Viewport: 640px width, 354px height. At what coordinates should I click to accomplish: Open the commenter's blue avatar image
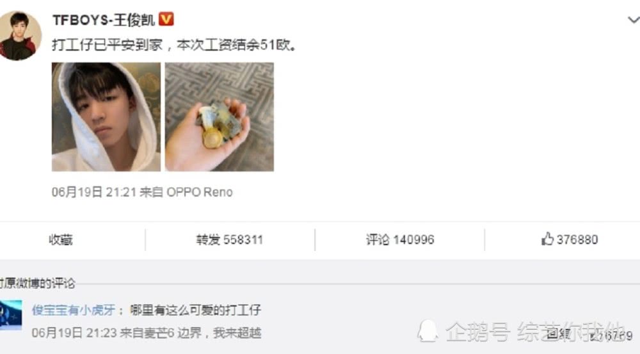point(11,315)
